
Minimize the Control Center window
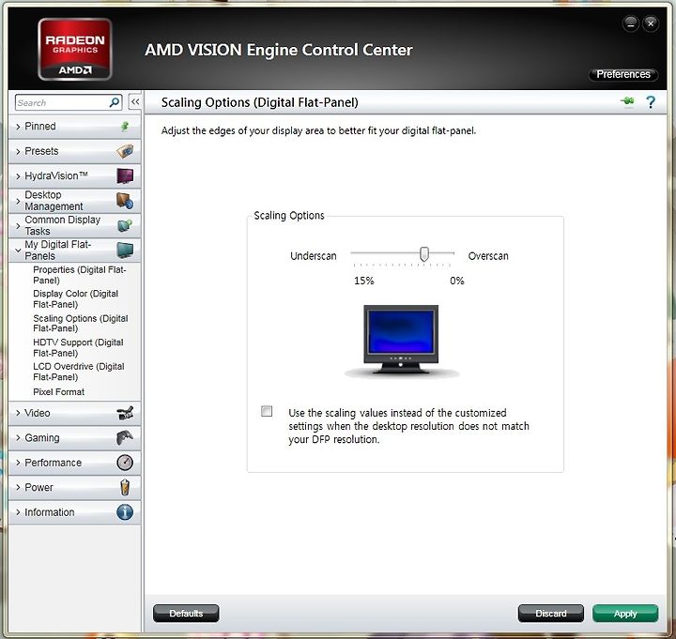coord(630,24)
